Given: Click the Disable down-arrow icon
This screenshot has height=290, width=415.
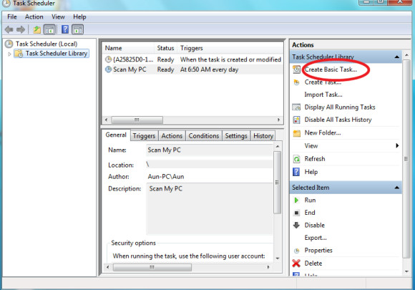Looking at the screenshot, I should click(x=296, y=225).
